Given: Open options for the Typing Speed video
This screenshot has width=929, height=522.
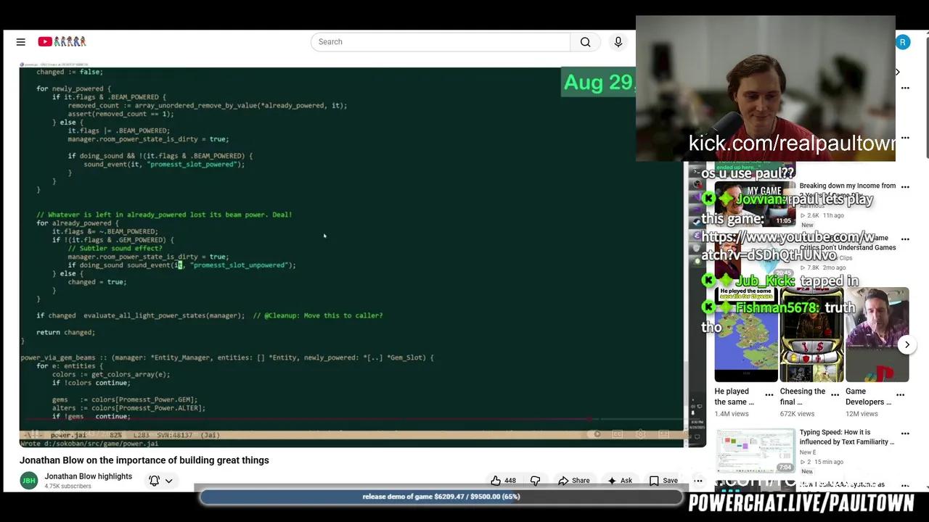Looking at the screenshot, I should 905,435.
